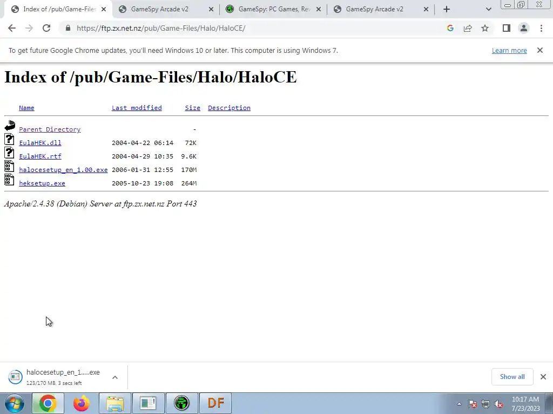Sort listing by Description
The height and width of the screenshot is (414, 553).
point(229,108)
